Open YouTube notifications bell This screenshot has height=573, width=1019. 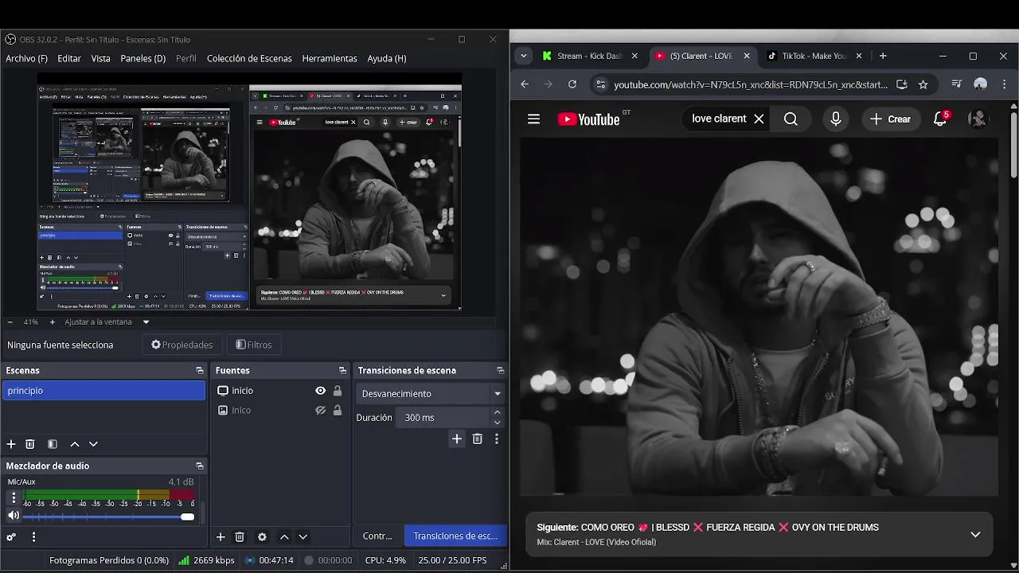click(x=940, y=119)
